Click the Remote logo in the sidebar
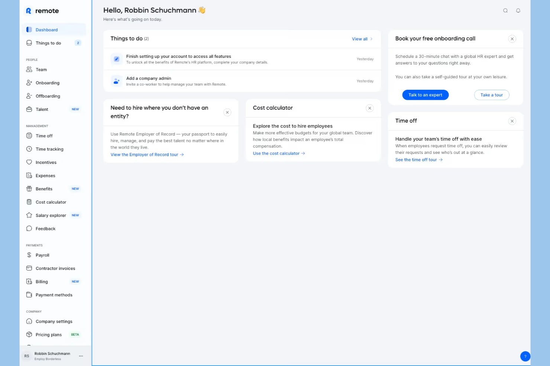The height and width of the screenshot is (366, 550). [42, 11]
